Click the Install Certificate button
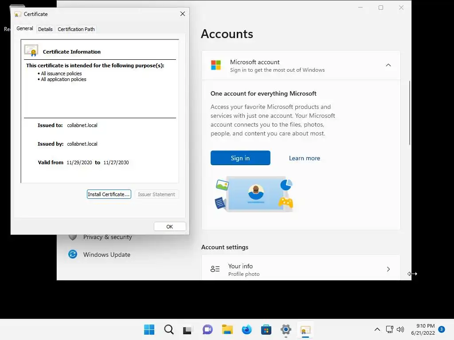 tap(109, 194)
